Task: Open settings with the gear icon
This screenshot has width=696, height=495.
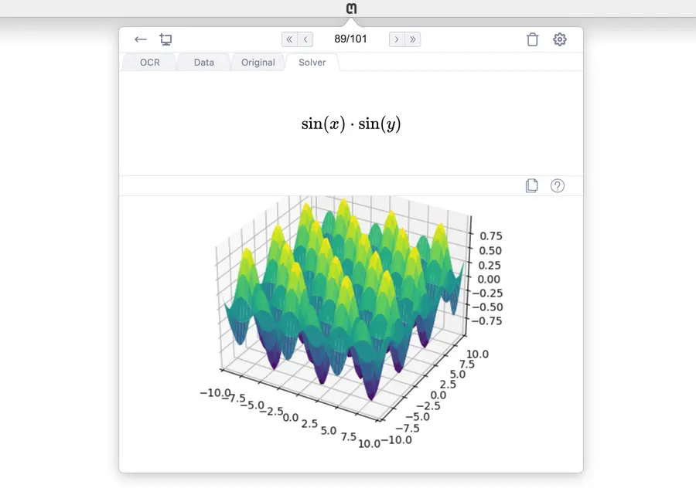Action: [x=560, y=39]
